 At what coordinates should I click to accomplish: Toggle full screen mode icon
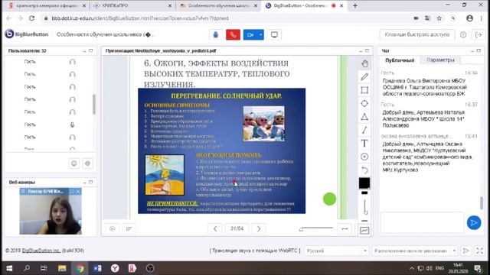pyautogui.click(x=480, y=251)
